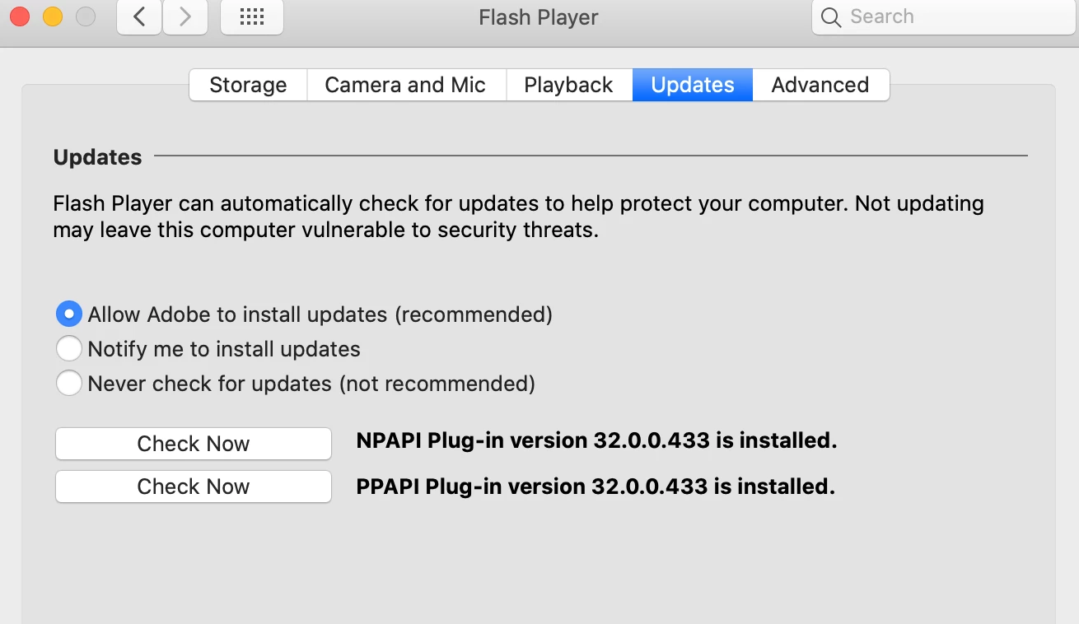
Task: Minimize window with the yellow button
Action: (53, 16)
